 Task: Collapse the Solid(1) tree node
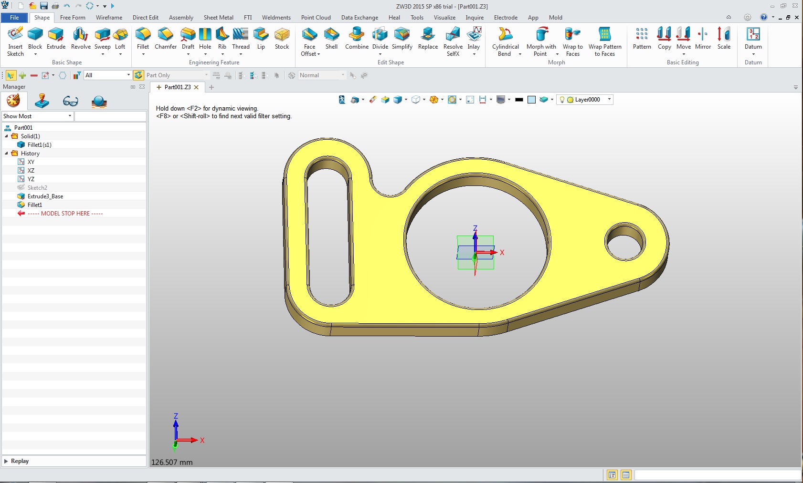pos(7,136)
